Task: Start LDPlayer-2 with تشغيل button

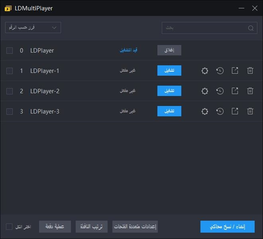Action: (169, 91)
